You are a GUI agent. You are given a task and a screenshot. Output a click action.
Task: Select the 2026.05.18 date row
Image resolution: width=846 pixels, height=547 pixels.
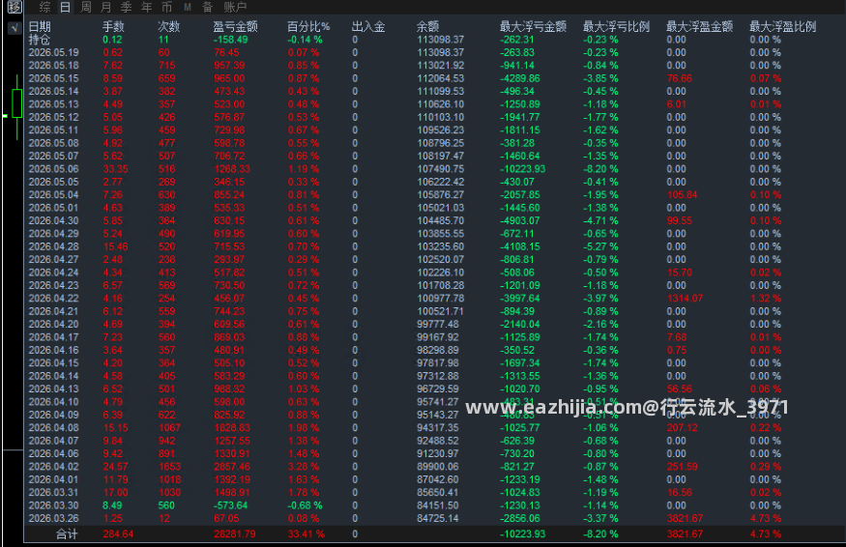coord(53,66)
